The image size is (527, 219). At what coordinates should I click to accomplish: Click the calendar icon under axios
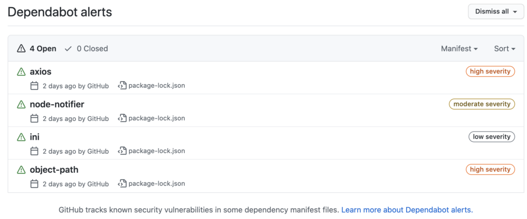click(x=34, y=86)
